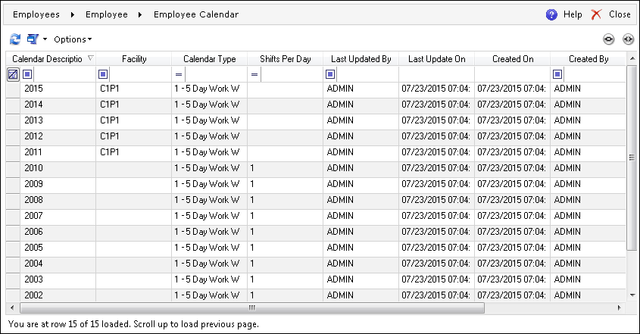Go to the Employees breadcrumb

(x=36, y=14)
